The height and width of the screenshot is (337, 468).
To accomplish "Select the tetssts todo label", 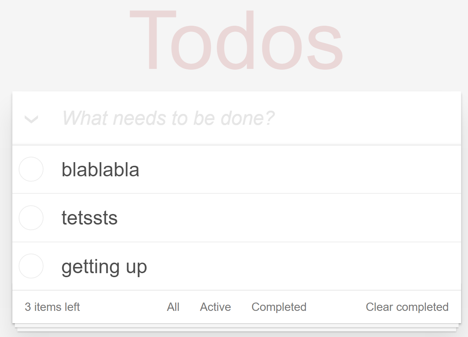I will click(90, 218).
